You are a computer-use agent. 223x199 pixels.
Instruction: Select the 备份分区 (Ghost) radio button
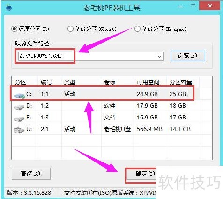70,29
